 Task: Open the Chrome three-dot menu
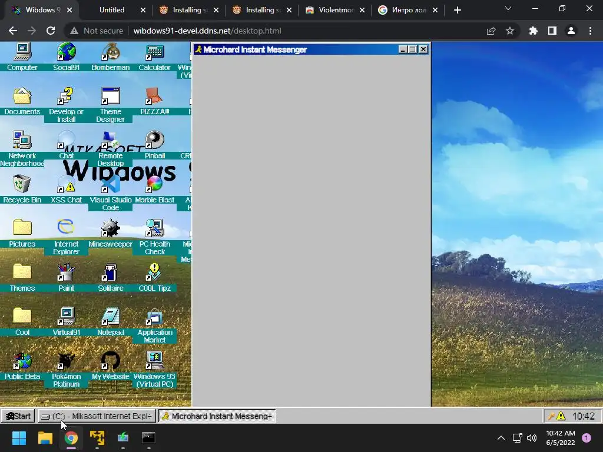pyautogui.click(x=590, y=31)
